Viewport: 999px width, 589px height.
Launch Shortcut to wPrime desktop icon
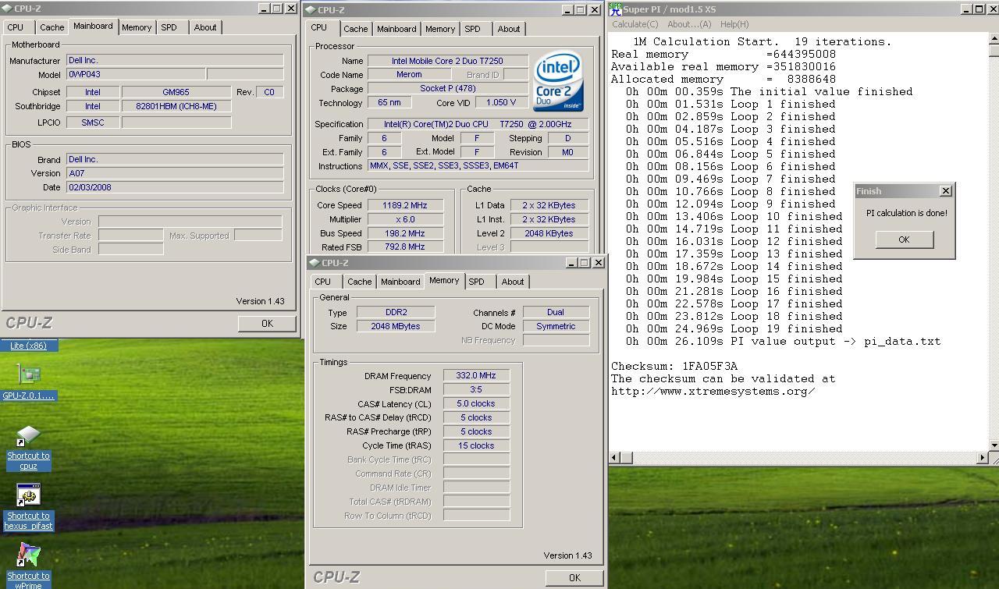28,566
